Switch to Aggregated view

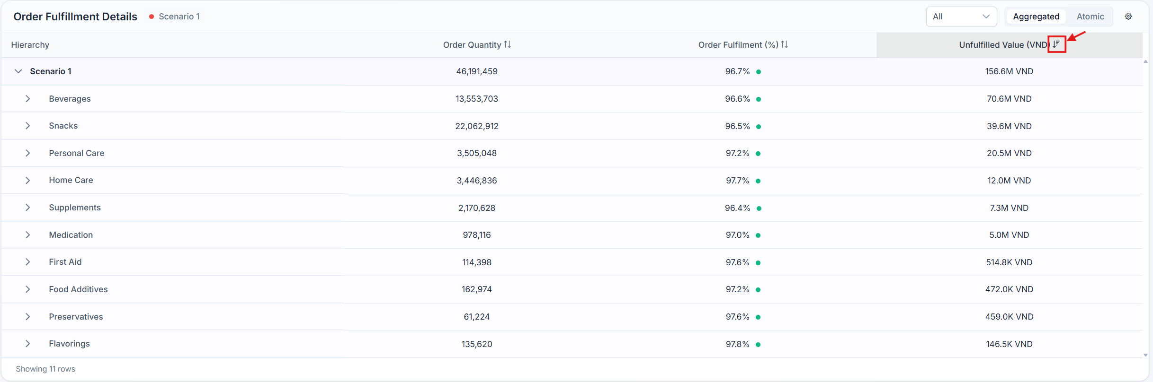click(1036, 17)
